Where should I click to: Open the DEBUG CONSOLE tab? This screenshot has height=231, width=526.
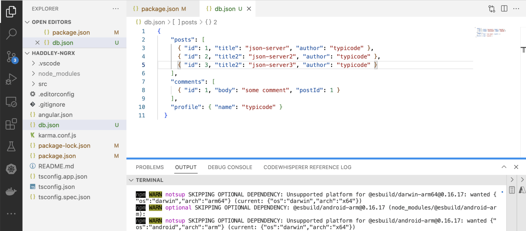tap(230, 167)
